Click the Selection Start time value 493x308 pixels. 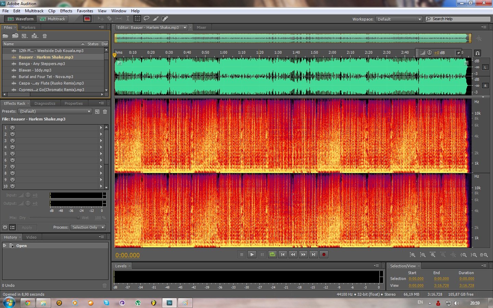point(416,279)
